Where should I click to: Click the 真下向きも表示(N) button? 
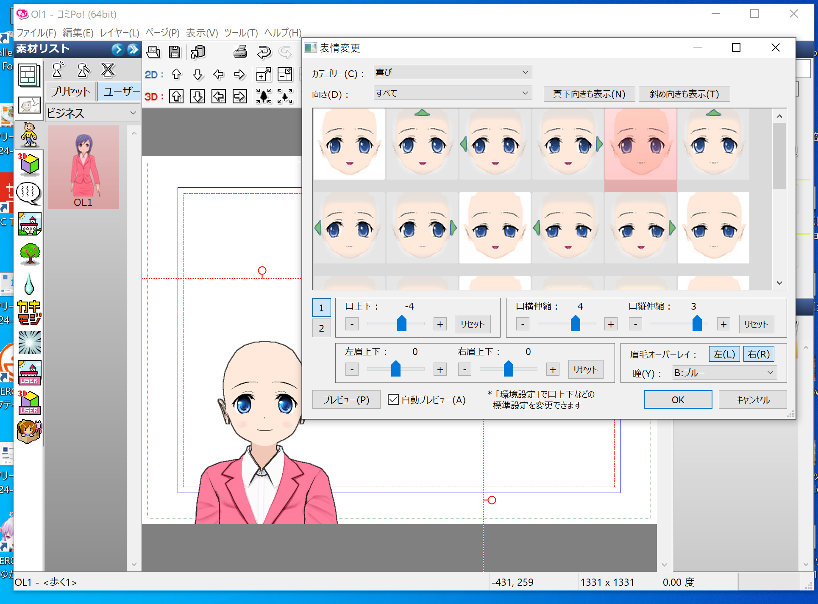(x=589, y=94)
